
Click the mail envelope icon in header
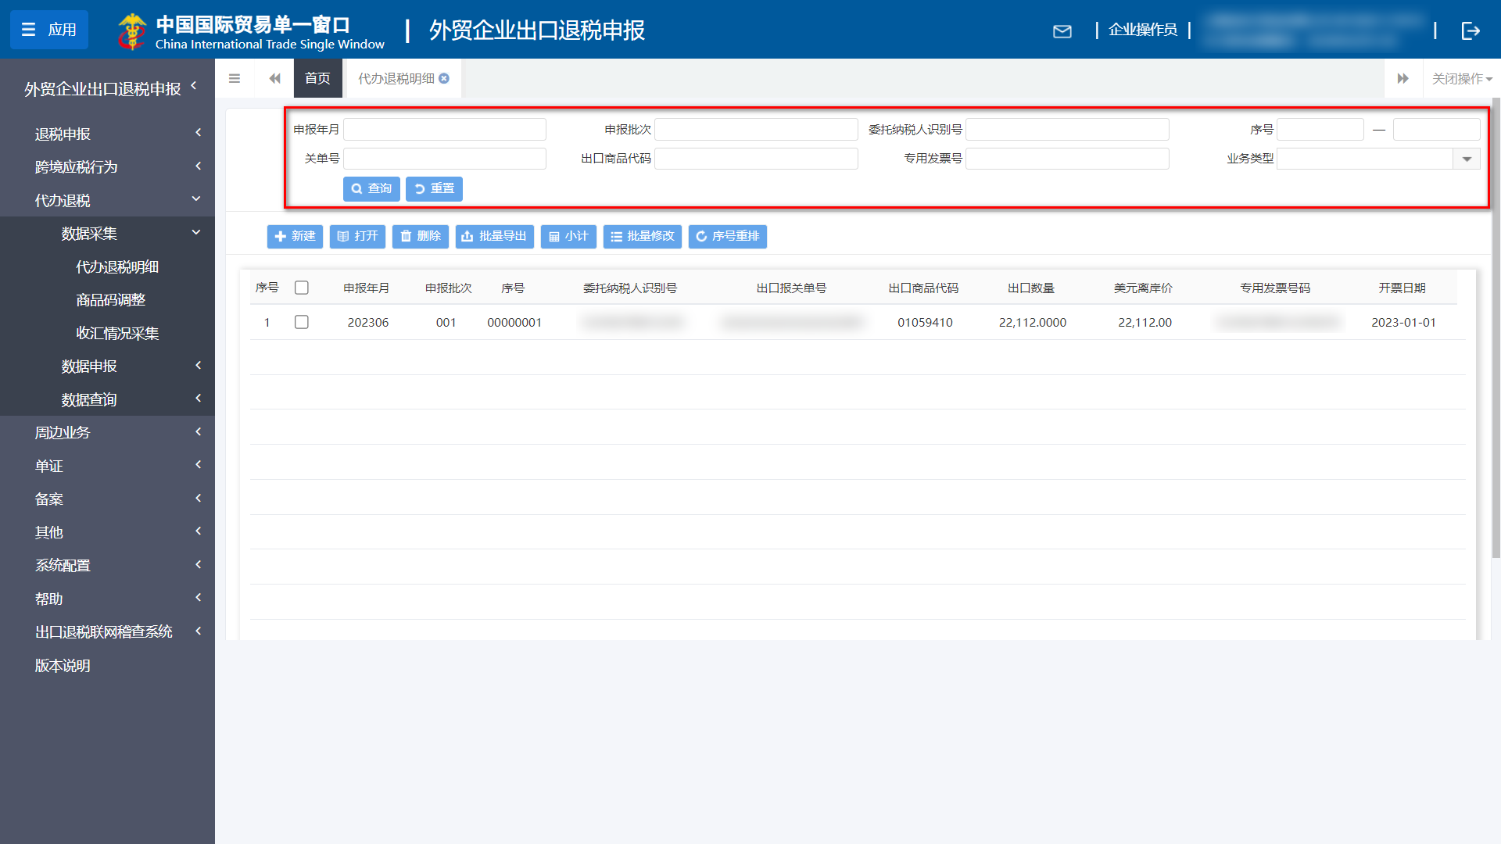(x=1062, y=31)
